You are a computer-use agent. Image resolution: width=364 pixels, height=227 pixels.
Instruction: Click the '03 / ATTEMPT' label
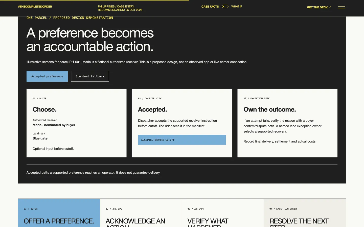pos(196,209)
